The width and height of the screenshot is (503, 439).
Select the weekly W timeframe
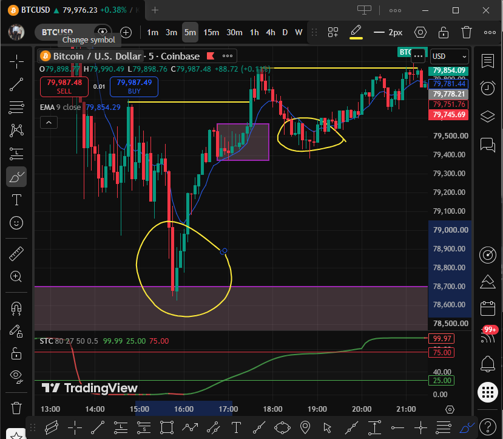tap(299, 32)
